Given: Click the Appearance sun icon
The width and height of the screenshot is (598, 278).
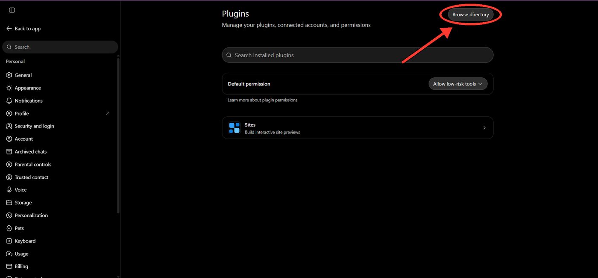Looking at the screenshot, I should pyautogui.click(x=9, y=88).
